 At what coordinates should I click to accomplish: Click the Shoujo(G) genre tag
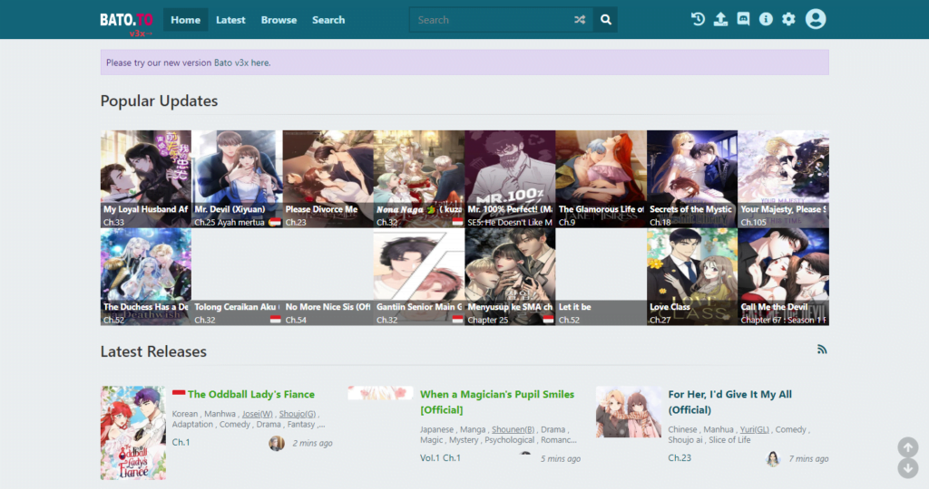coord(298,414)
